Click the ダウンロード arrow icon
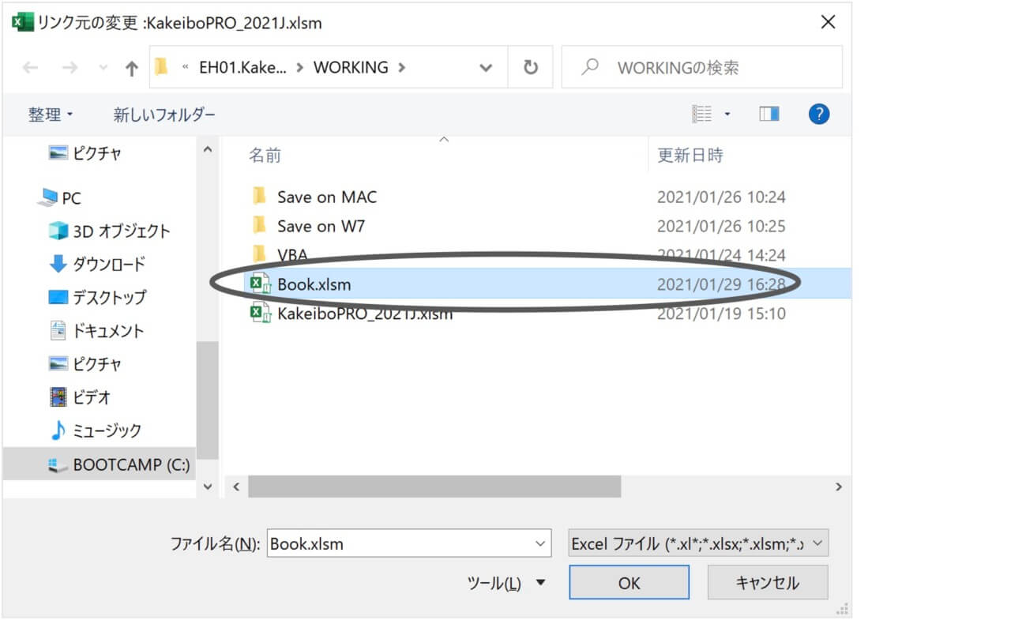Viewport: 1011px width, 620px height. pyautogui.click(x=58, y=264)
